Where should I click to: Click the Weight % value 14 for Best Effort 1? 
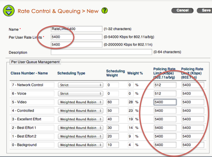click(131, 128)
